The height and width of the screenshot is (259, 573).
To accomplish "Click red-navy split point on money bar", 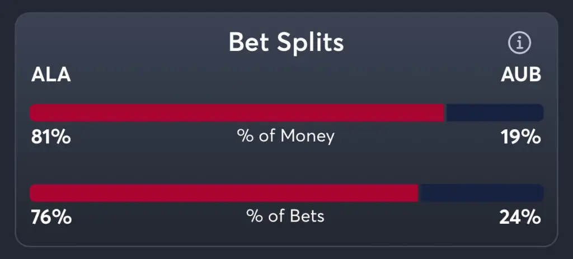I will [445, 112].
